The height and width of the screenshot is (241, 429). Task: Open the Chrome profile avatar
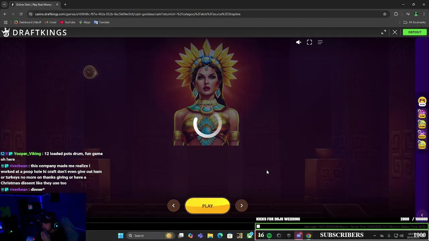tap(416, 14)
